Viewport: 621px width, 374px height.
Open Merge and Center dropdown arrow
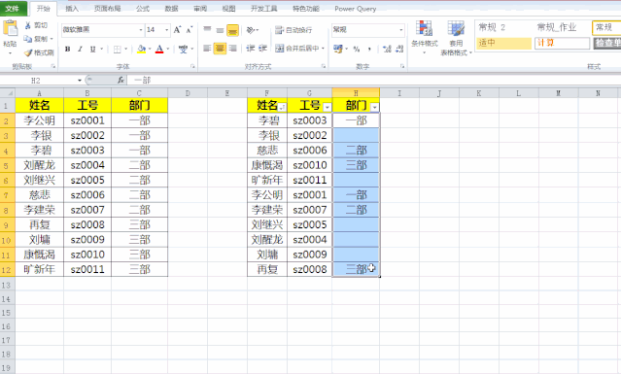tap(324, 49)
